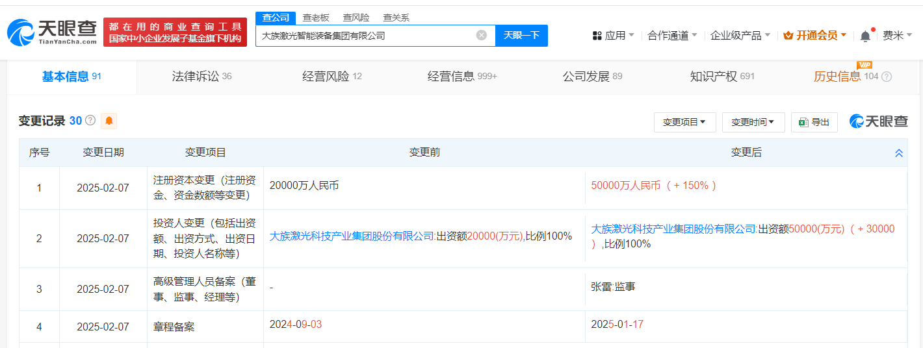Switch to the 公司发展 tab

pyautogui.click(x=592, y=77)
